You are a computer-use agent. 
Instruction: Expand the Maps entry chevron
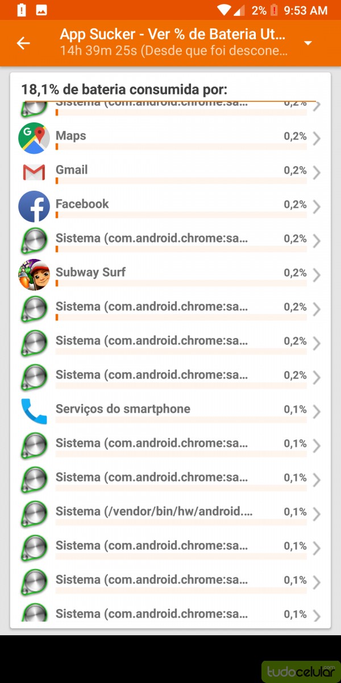coord(317,138)
